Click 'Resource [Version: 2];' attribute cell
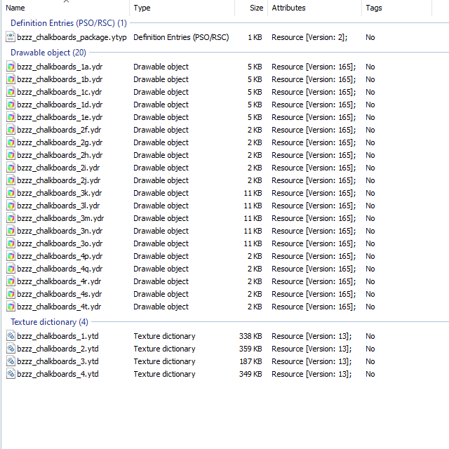Screen dimensions: 449x449 (309, 37)
